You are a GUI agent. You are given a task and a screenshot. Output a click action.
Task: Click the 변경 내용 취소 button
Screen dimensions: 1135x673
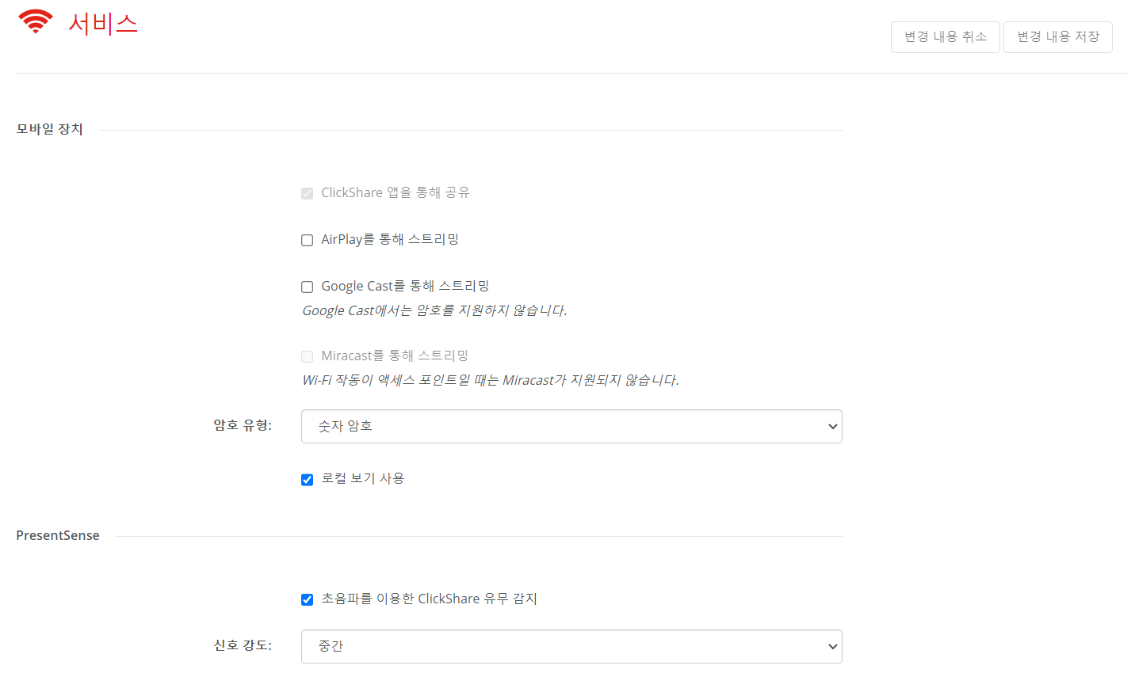click(x=946, y=37)
